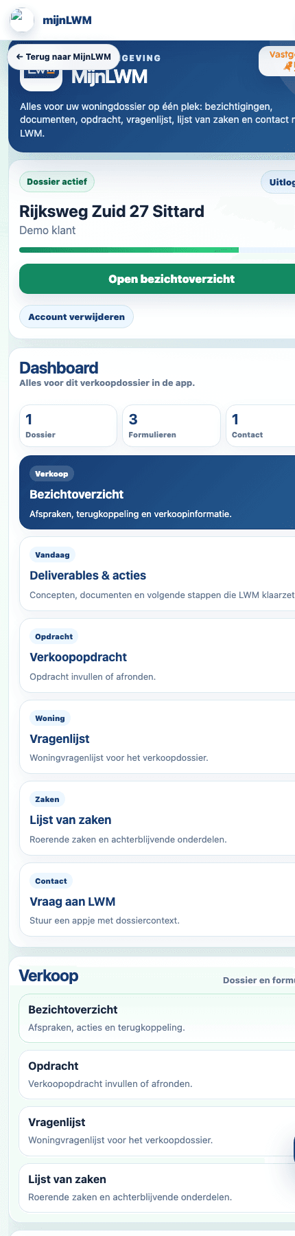The image size is (295, 1236).
Task: Click the LWM logo tile in blue header
Action: click(x=41, y=75)
